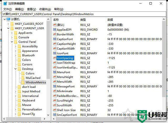Image resolution: width=168 pixels, height=123 pixels.
Task: Open the 编辑(E) menu
Action: (19, 9)
